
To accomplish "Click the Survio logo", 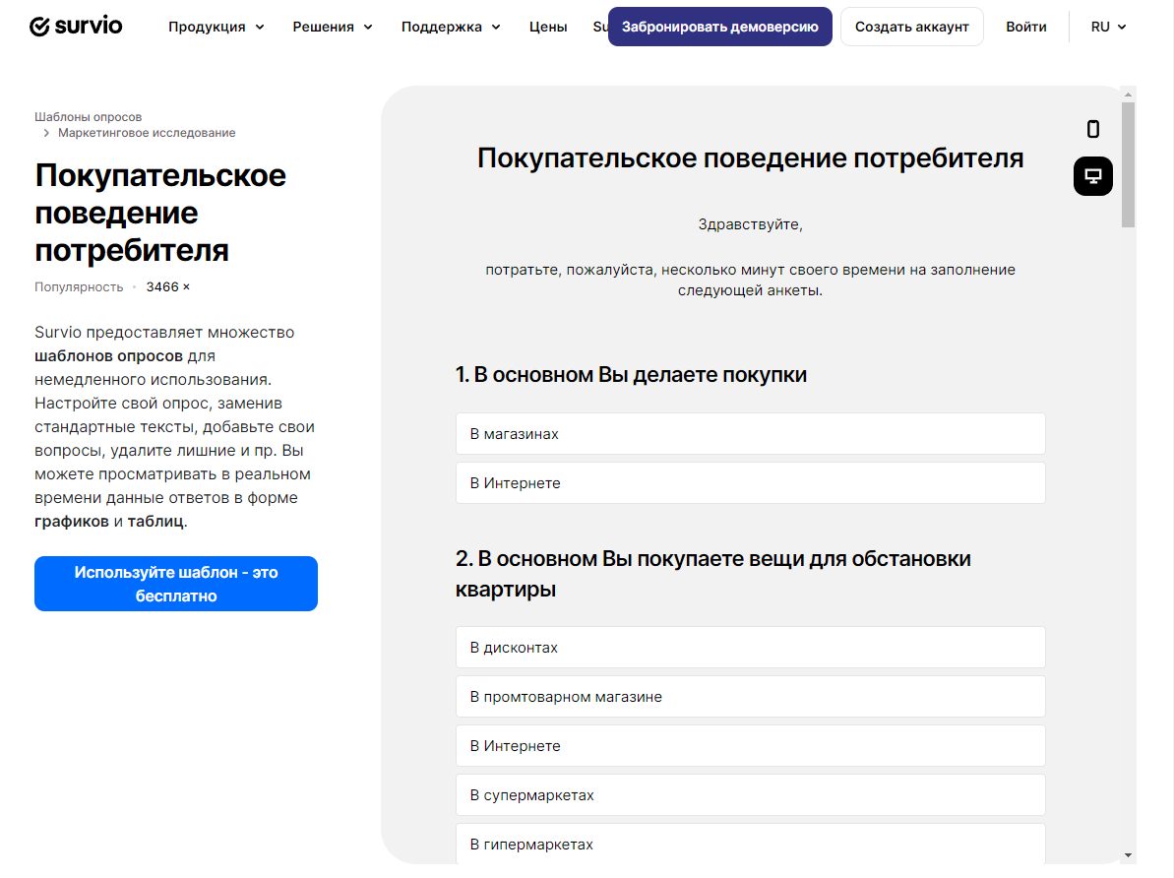I will click(x=76, y=27).
